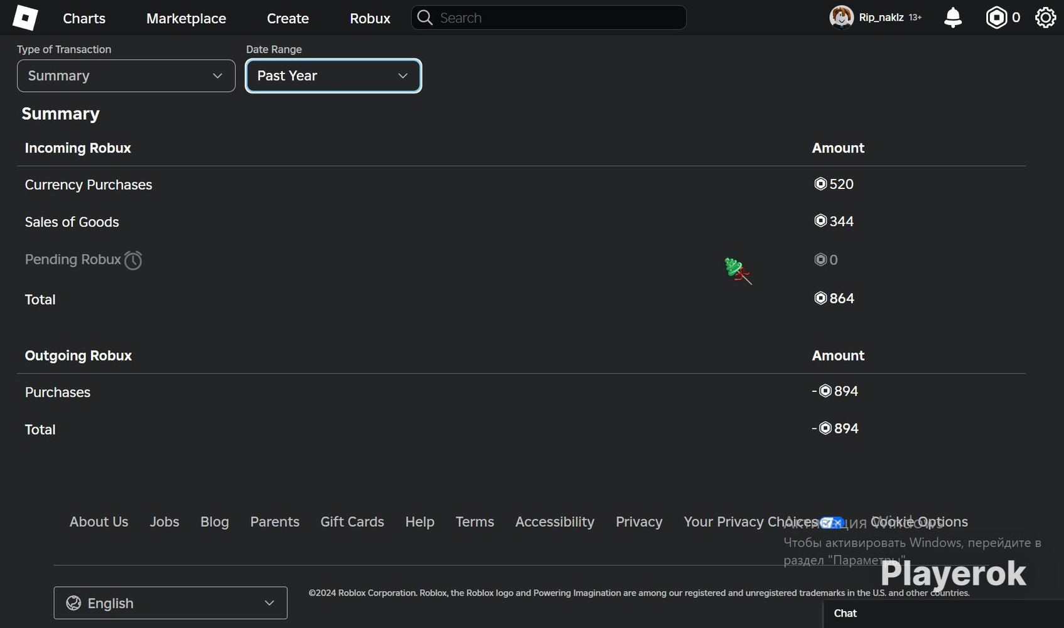Open the Gift Cards footer link
Viewport: 1064px width, 628px height.
click(352, 522)
